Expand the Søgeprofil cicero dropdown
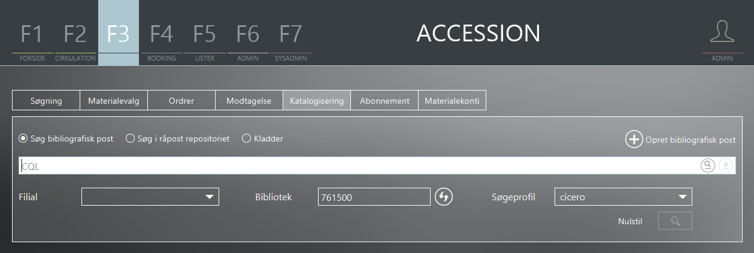754x253 pixels. (623, 197)
